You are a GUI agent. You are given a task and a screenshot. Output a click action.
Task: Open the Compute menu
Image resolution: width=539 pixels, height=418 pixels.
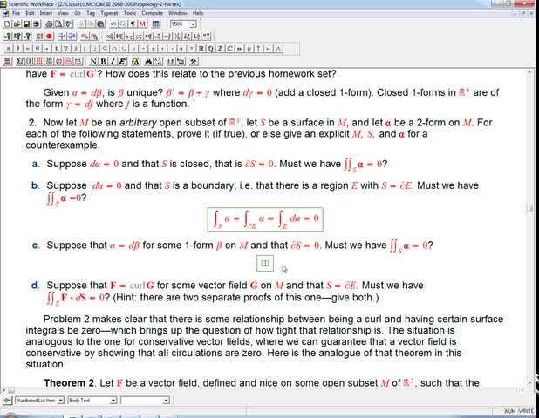(153, 13)
